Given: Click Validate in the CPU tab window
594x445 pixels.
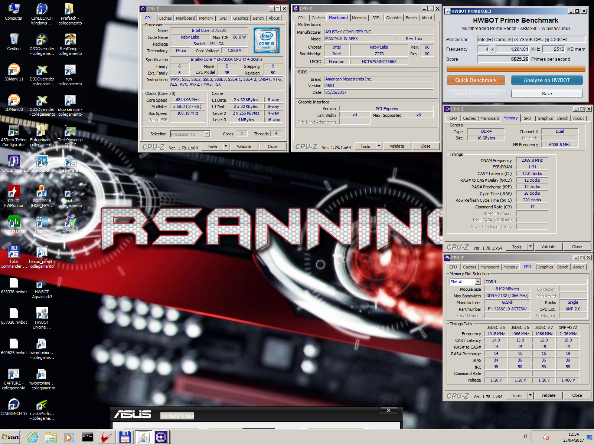Looking at the screenshot, I should click(x=244, y=146).
